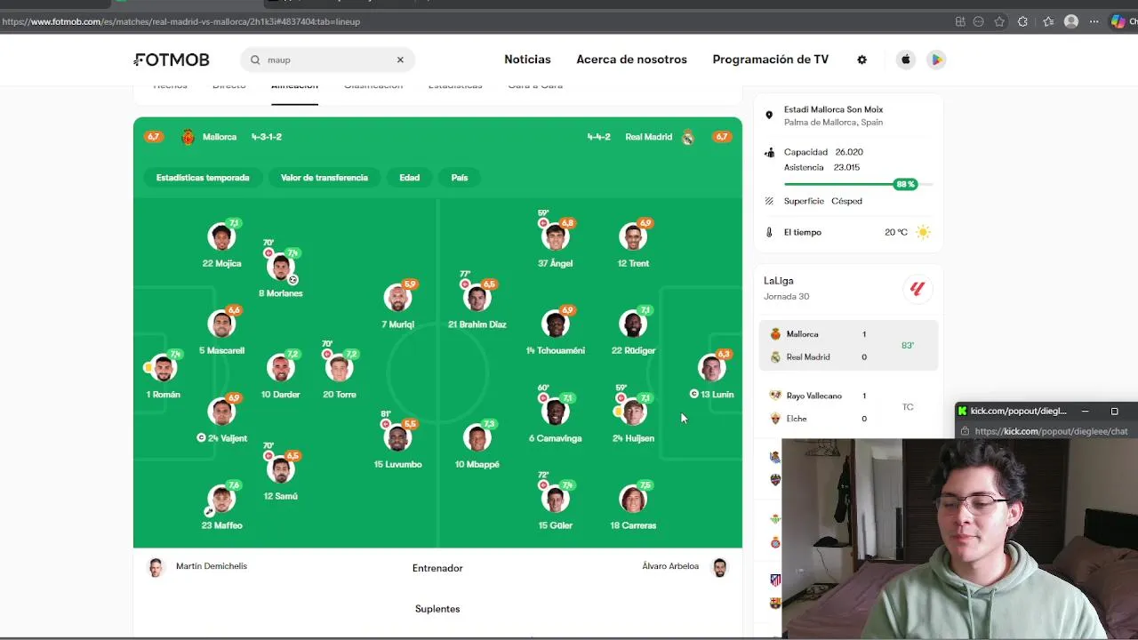Viewport: 1138px width, 640px height.
Task: Open the Mallorca team name link
Action: point(220,137)
